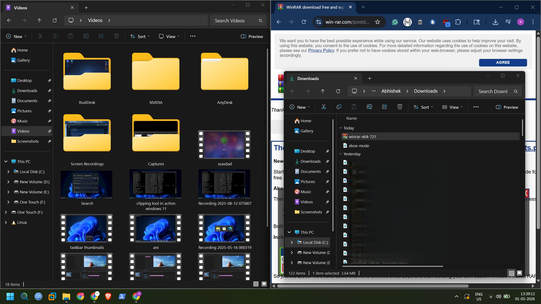This screenshot has height=304, width=541.
Task: Open View dropdown in Downloads window
Action: pyautogui.click(x=453, y=107)
